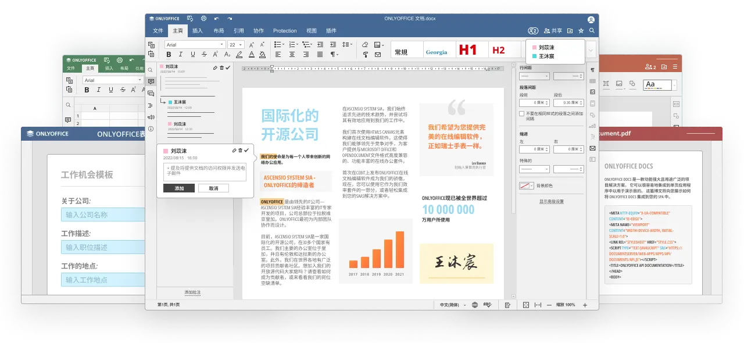This screenshot has height=343, width=744.
Task: Resolve the comment with the popup checkmark
Action: click(x=246, y=151)
